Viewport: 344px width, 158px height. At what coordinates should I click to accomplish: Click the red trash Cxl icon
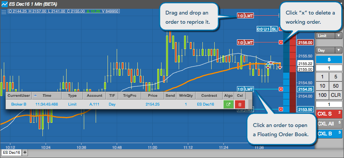coord(240,104)
